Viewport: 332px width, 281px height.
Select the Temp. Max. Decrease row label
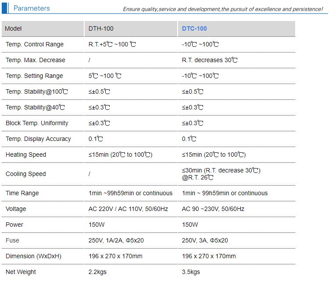[36, 60]
